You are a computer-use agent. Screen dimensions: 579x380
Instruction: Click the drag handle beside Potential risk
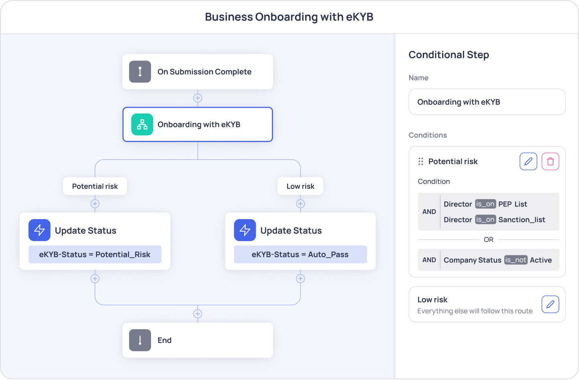(x=420, y=161)
